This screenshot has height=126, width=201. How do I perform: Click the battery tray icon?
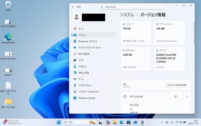click(185, 122)
